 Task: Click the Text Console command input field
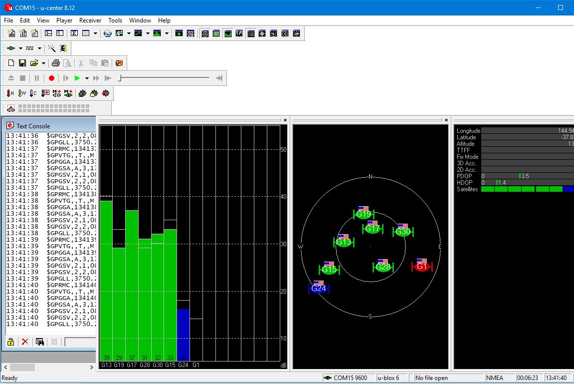(80, 342)
